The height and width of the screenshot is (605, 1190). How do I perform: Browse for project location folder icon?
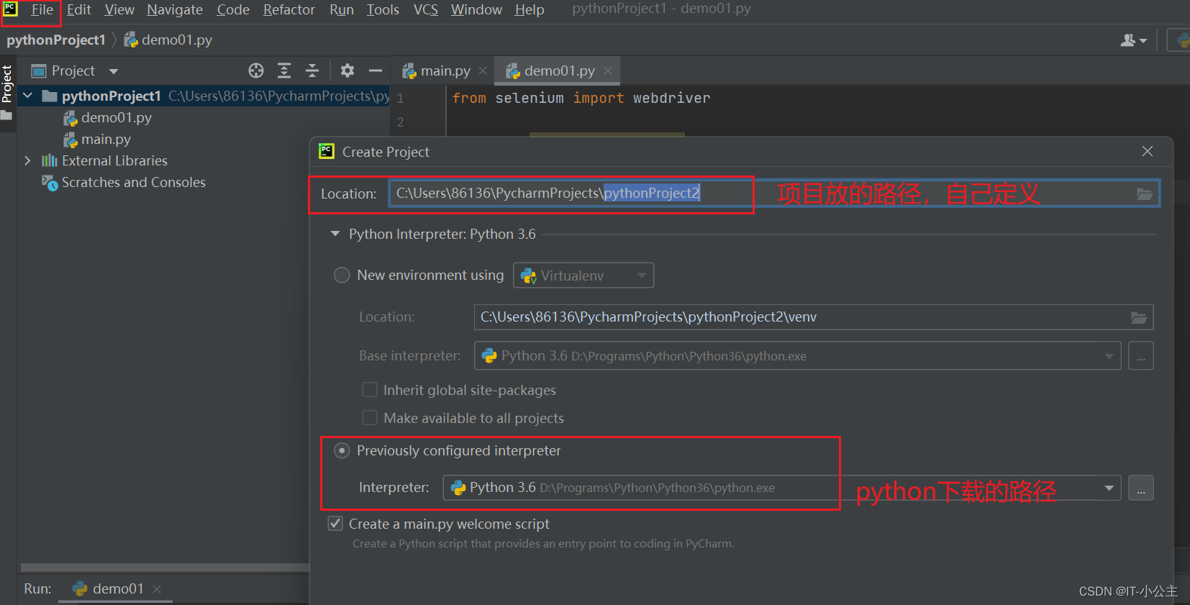point(1144,194)
